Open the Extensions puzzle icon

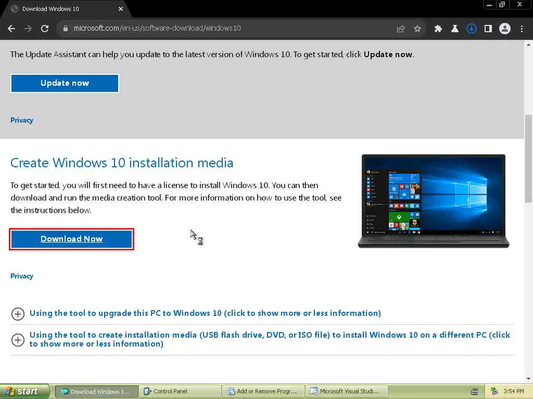[x=438, y=29]
